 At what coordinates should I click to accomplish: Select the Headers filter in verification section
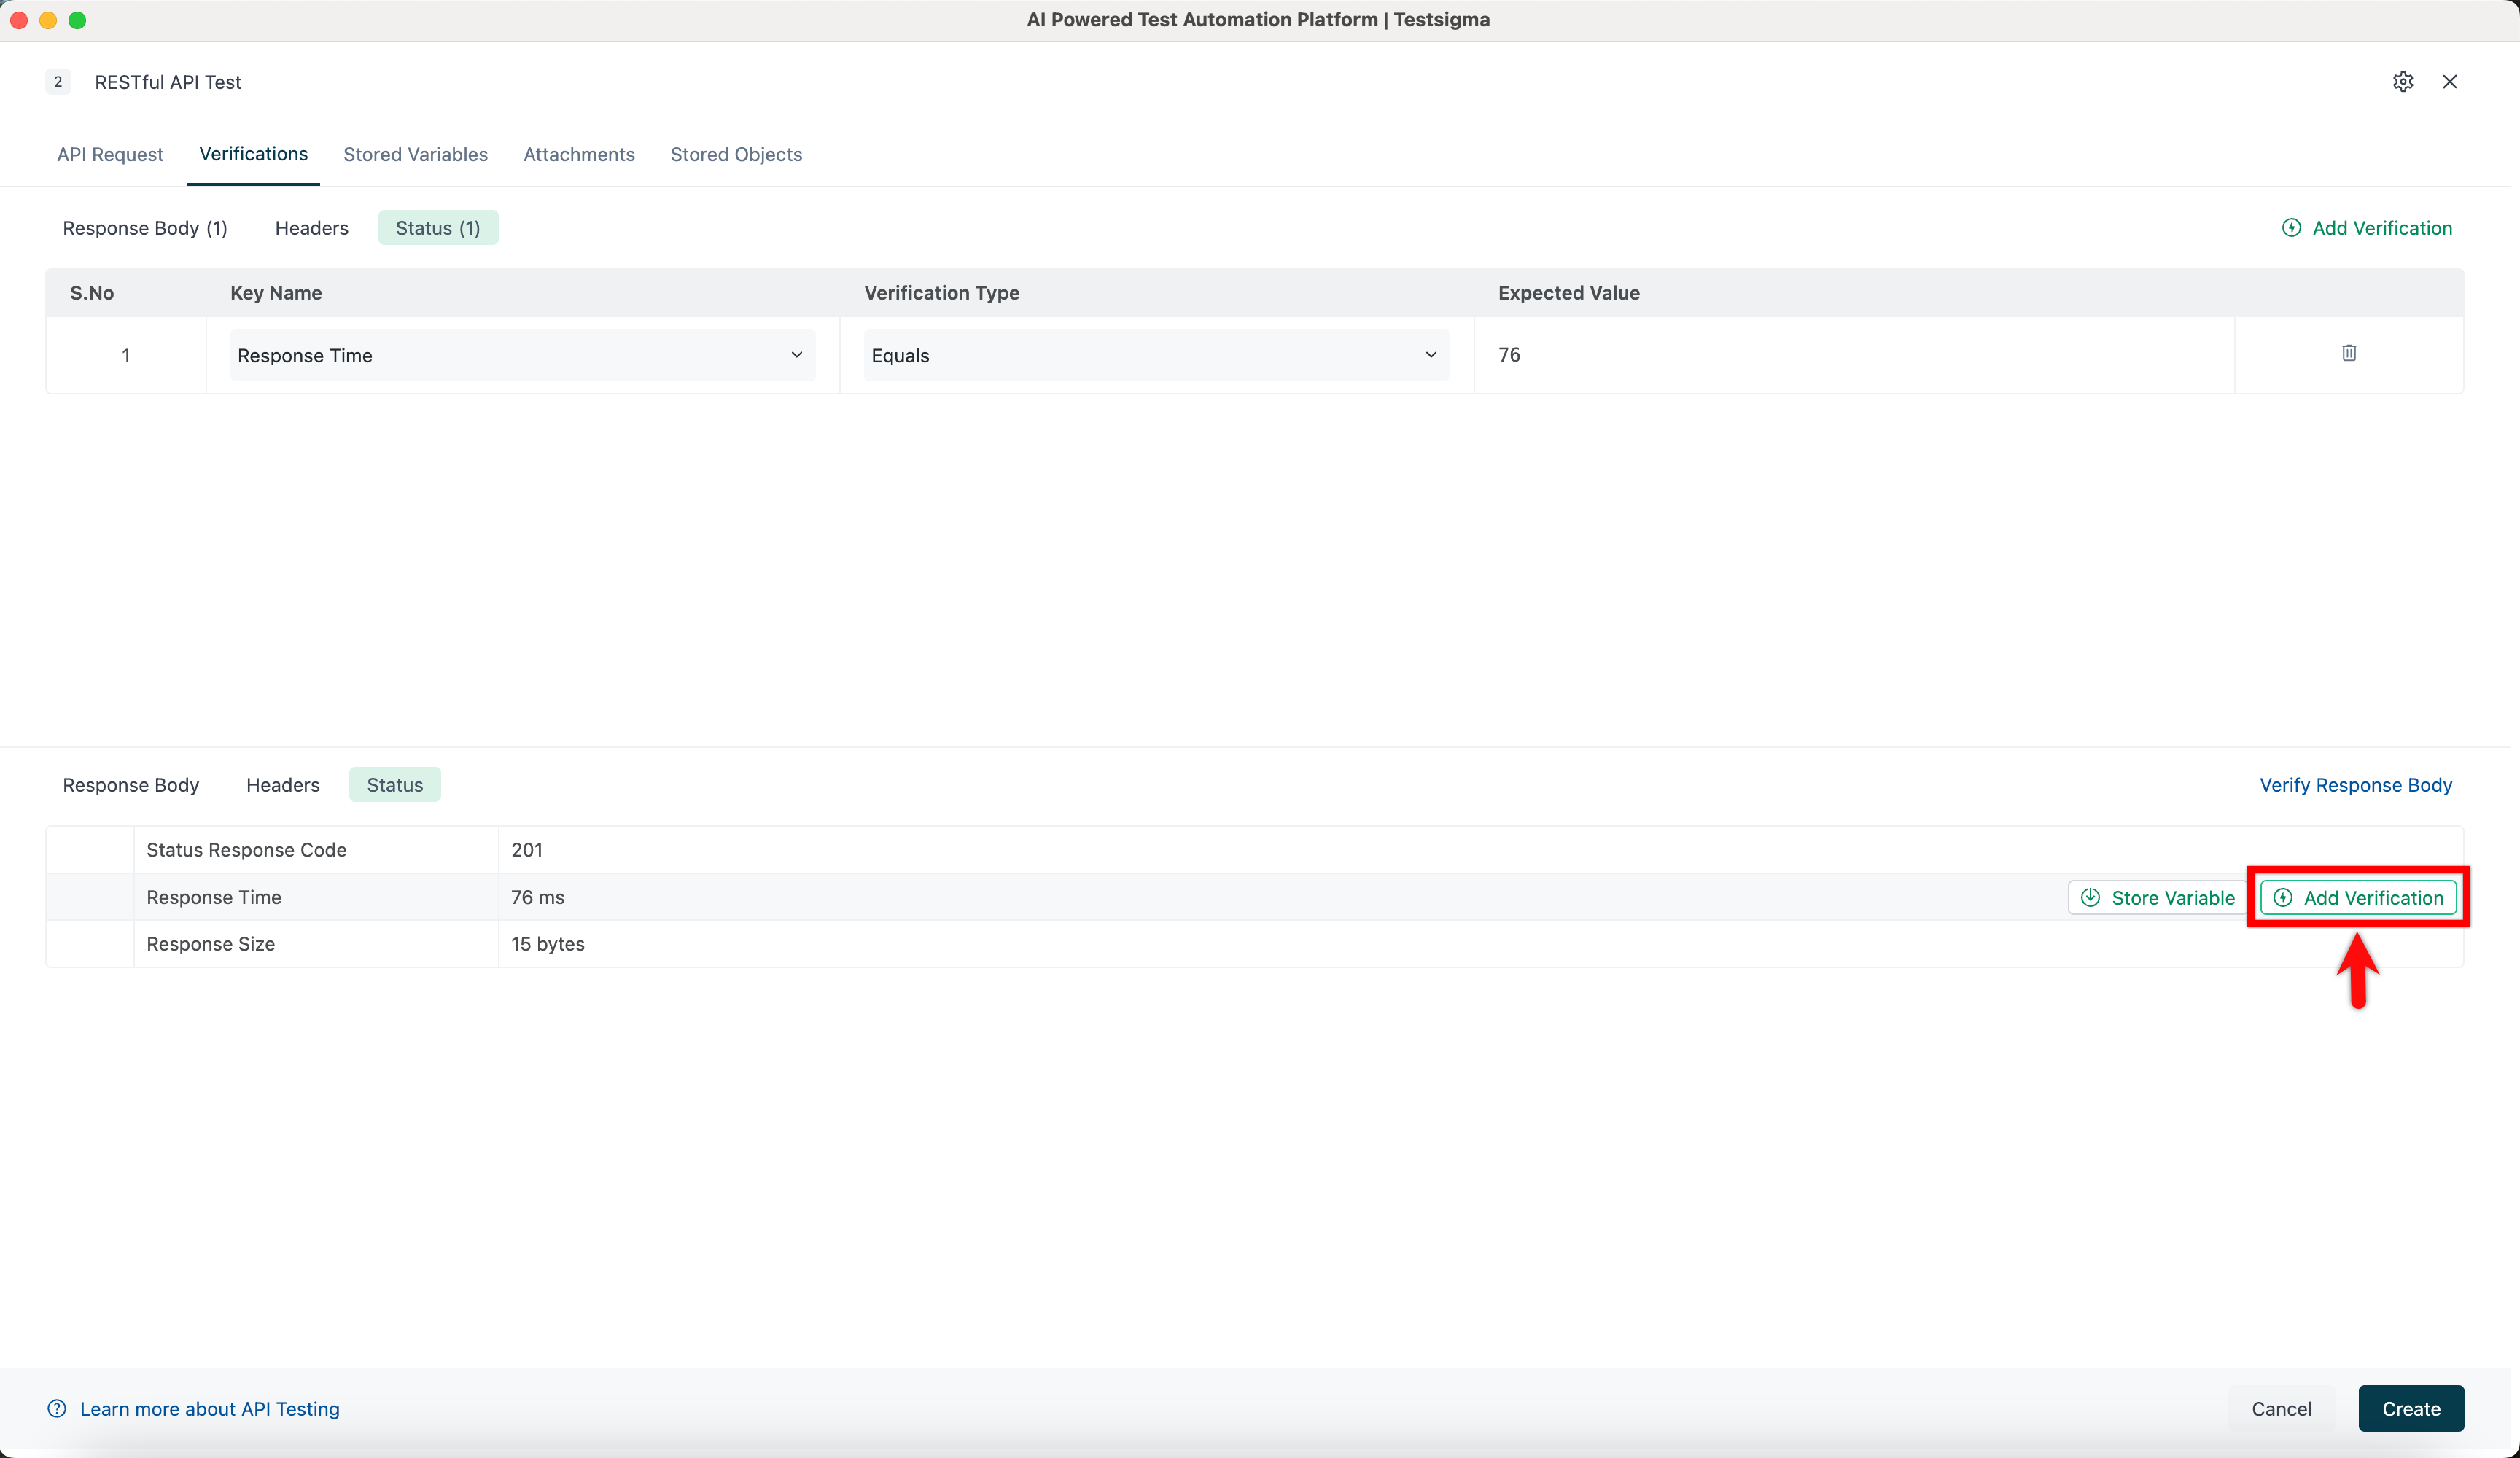pyautogui.click(x=311, y=227)
